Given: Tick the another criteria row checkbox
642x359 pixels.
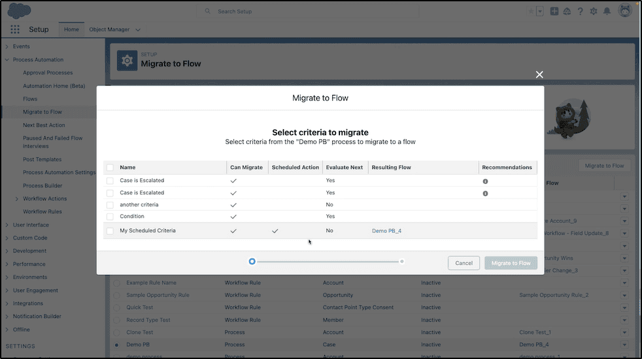Looking at the screenshot, I should click(110, 205).
